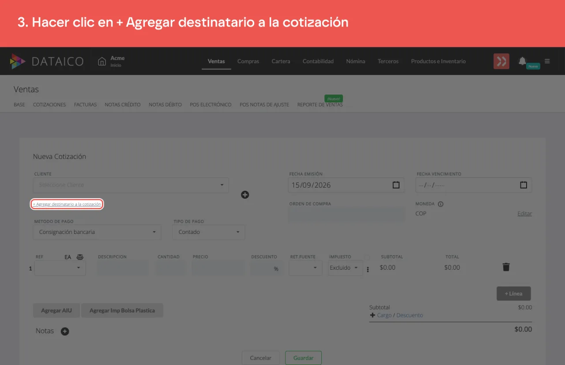The height and width of the screenshot is (365, 565).
Task: Focus Orden de Compra field
Action: pos(347,215)
